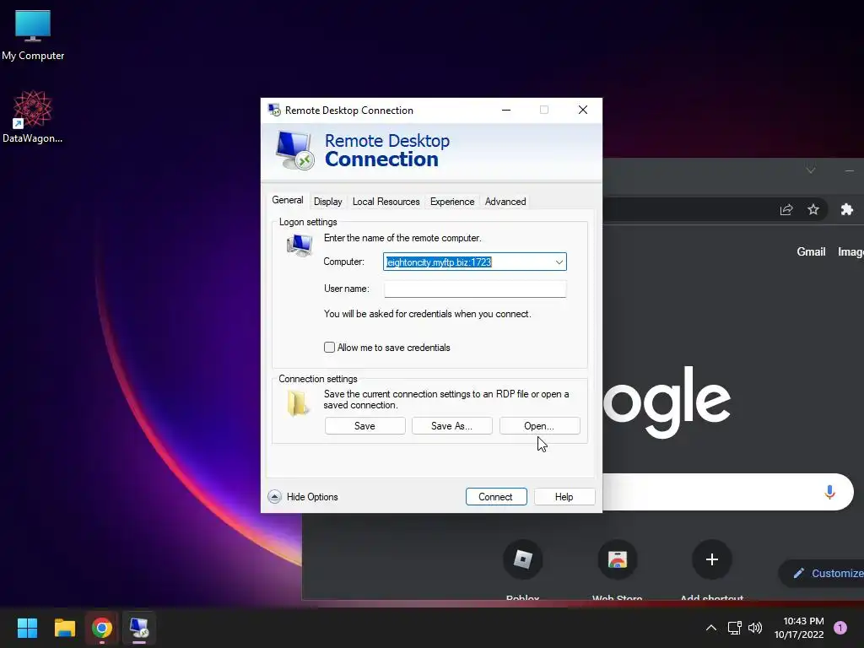Click the Save As... button
Viewport: 864px width, 648px height.
(452, 426)
